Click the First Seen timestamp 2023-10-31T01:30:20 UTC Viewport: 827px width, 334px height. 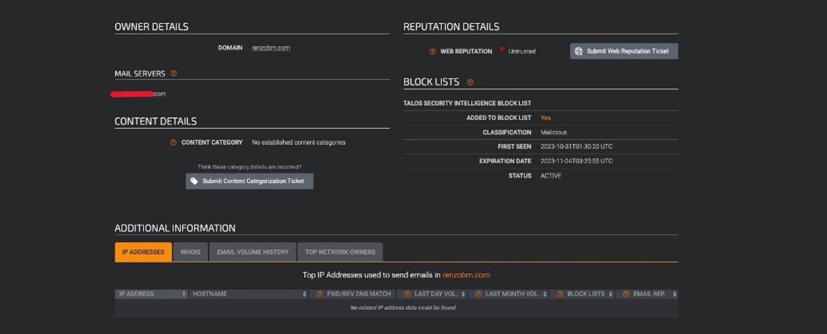pyautogui.click(x=577, y=147)
